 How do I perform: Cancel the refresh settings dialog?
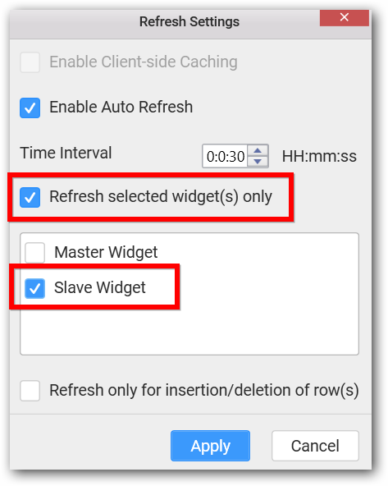coord(315,446)
